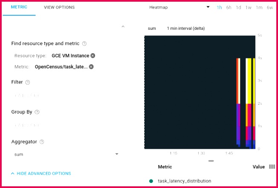Select the 1w time range

[249, 8]
